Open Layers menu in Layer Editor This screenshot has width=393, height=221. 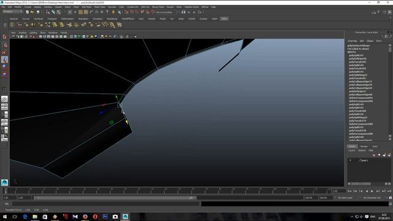[352, 150]
